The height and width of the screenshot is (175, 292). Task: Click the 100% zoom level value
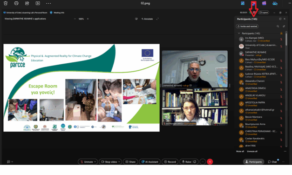point(81,19)
